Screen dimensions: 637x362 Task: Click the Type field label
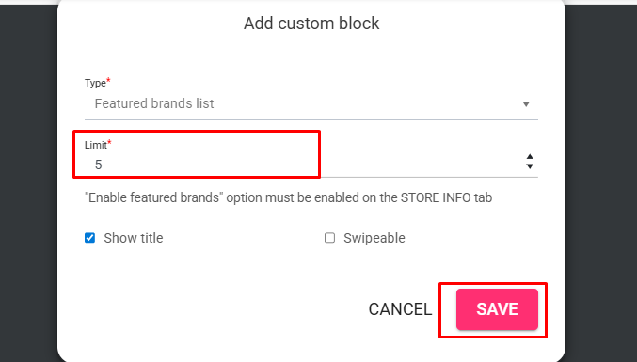tap(95, 83)
